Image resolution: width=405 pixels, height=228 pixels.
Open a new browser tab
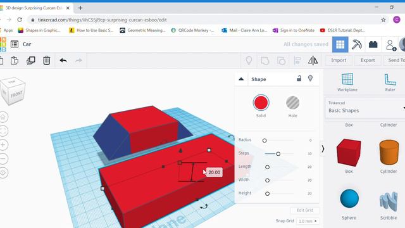(80, 8)
